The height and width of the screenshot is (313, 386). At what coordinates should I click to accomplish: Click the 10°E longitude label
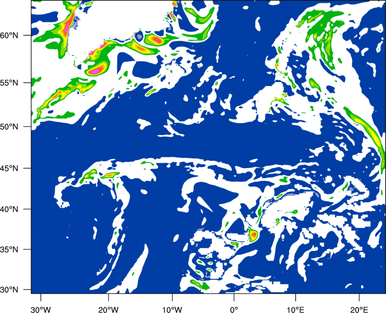pyautogui.click(x=295, y=309)
